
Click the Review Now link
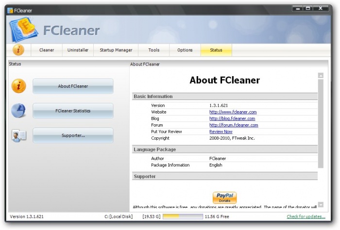(x=221, y=131)
